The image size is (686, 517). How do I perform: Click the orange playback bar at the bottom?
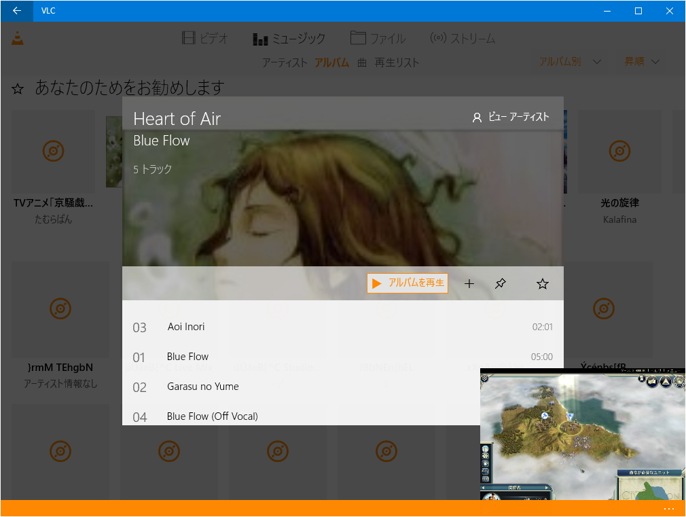click(272, 508)
